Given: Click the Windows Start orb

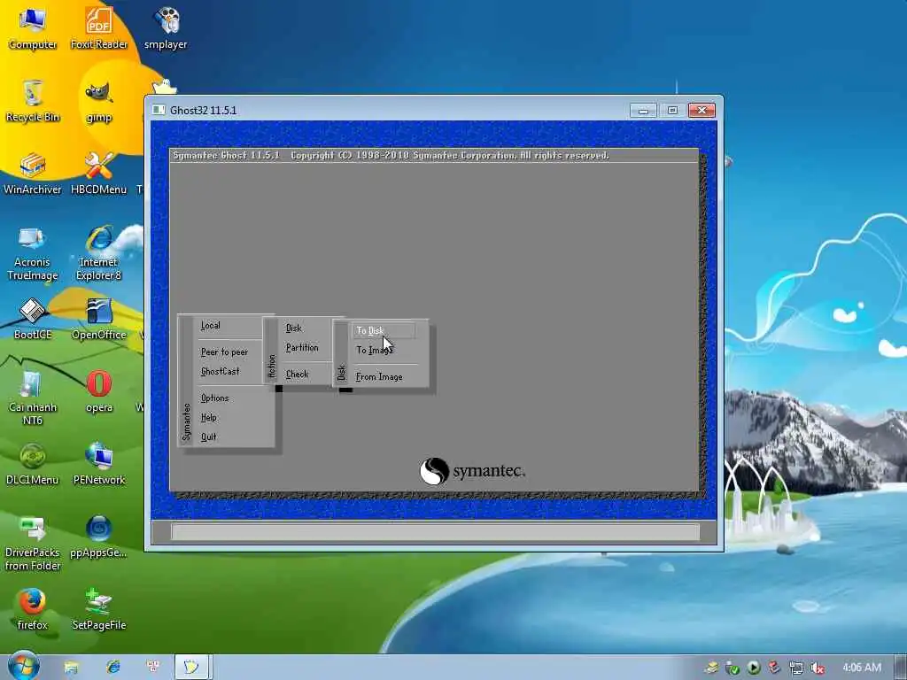Looking at the screenshot, I should point(23,666).
